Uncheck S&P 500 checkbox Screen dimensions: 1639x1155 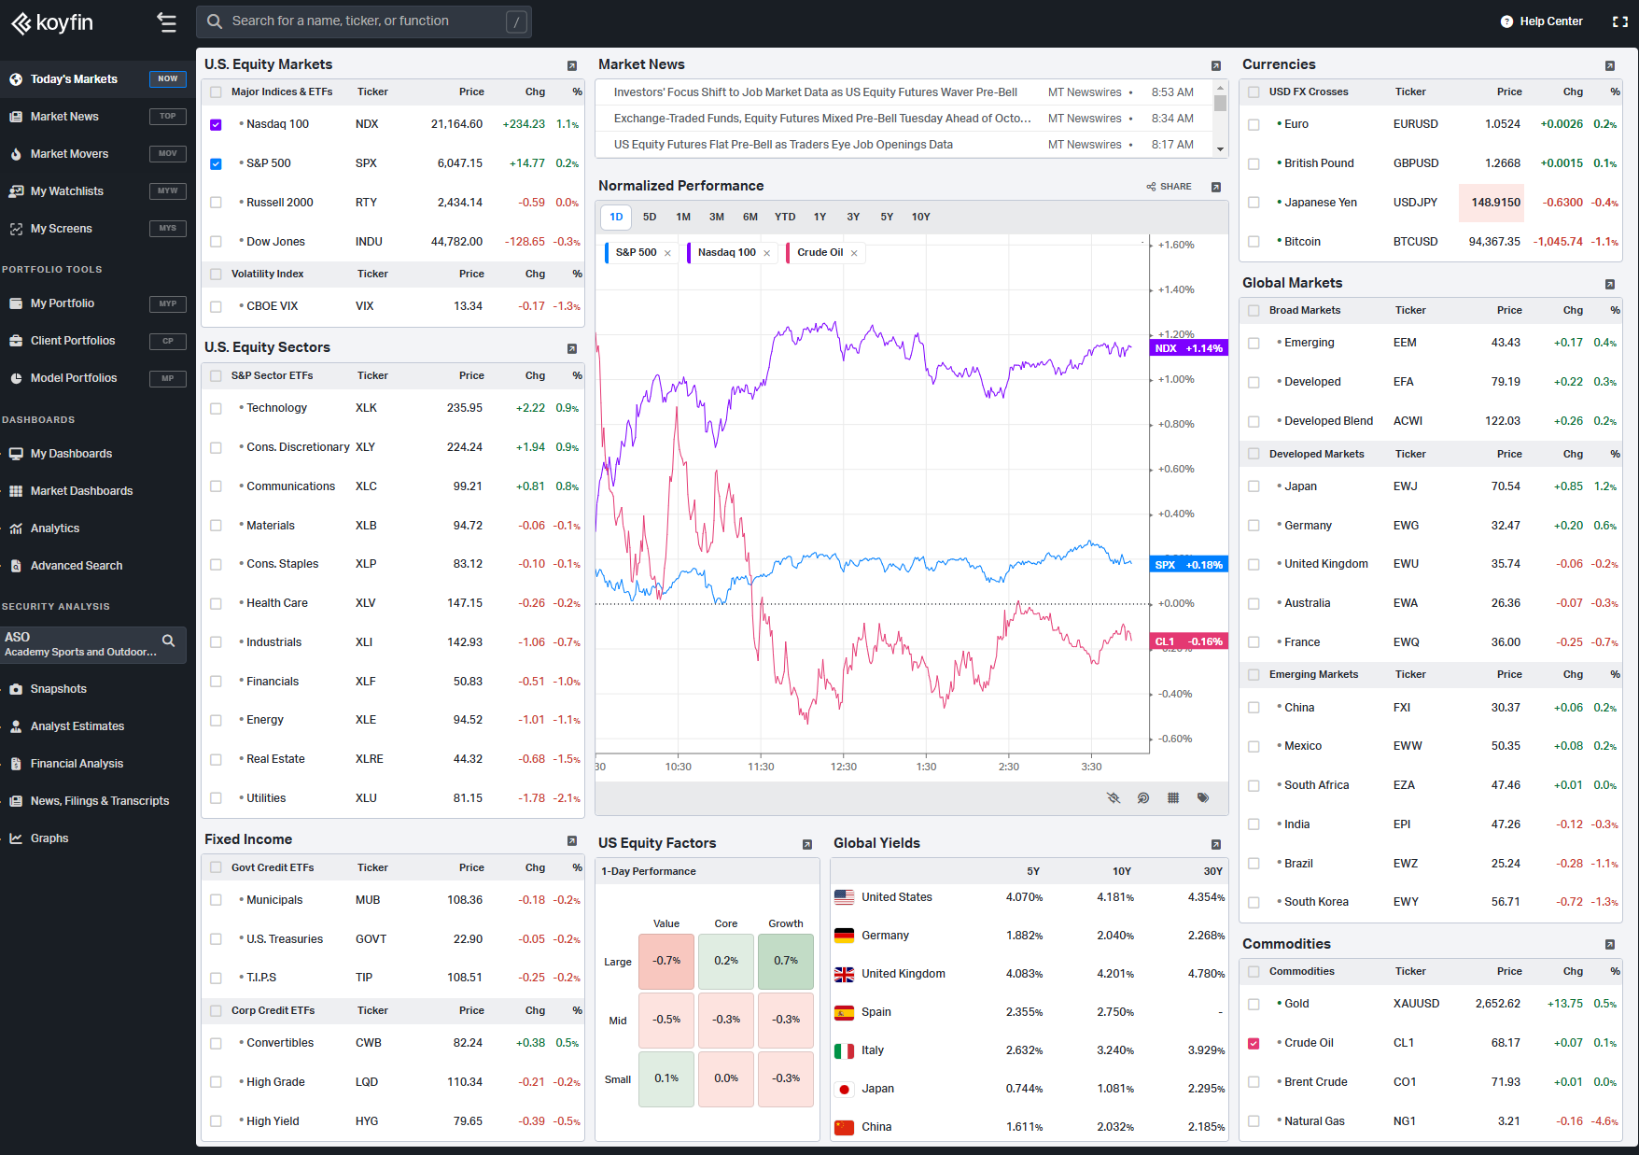pos(216,163)
